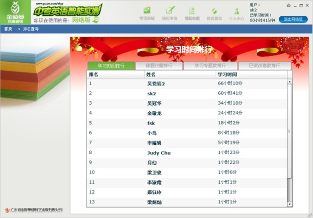Click the scrollbar down arrow
This screenshot has width=313, height=218.
(x=290, y=204)
